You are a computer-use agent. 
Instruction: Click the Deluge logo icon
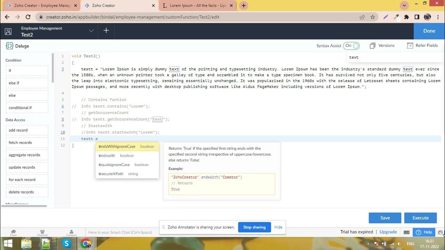(x=9, y=46)
